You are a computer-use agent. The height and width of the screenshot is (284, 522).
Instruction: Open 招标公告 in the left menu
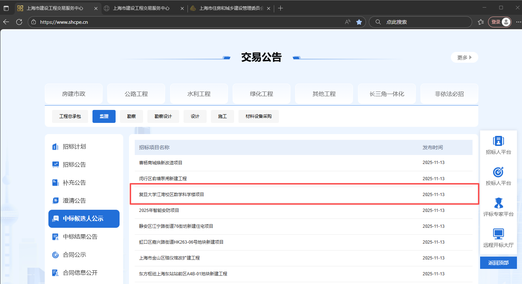click(74, 165)
